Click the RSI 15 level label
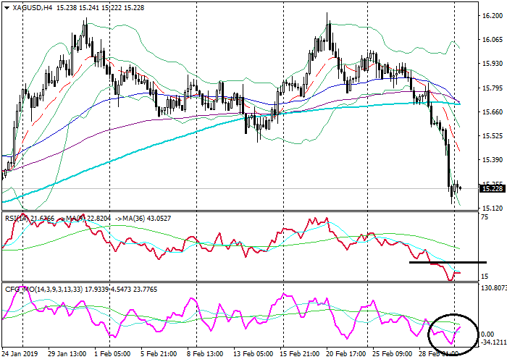The height and width of the screenshot is (362, 507). pos(485,276)
